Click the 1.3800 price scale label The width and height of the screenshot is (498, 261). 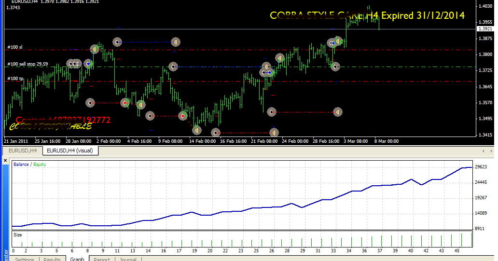click(x=485, y=55)
